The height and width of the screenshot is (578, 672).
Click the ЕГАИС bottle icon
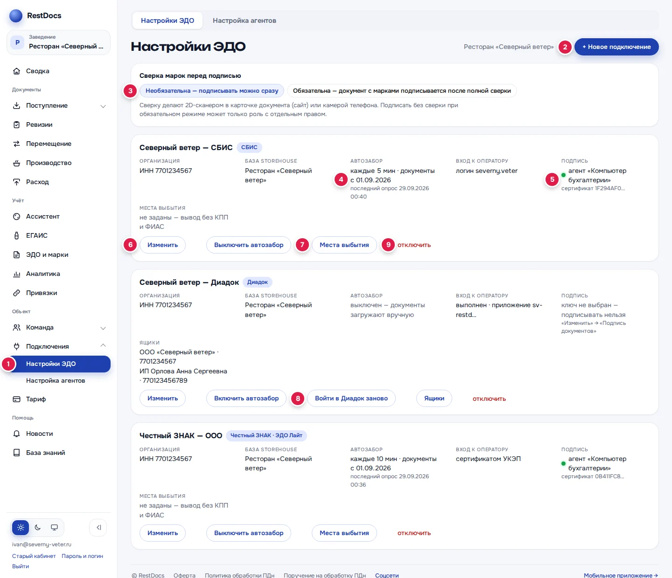click(17, 236)
